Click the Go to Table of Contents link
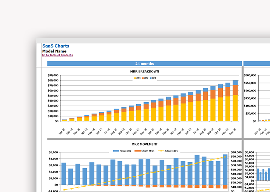The image size is (270, 192). tap(57, 55)
